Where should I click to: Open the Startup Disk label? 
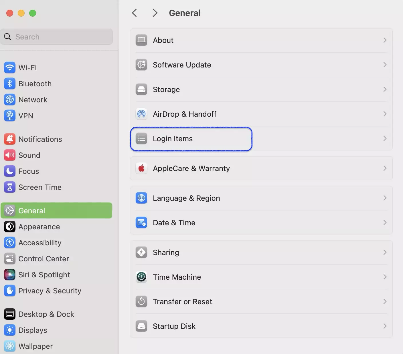[x=174, y=326]
